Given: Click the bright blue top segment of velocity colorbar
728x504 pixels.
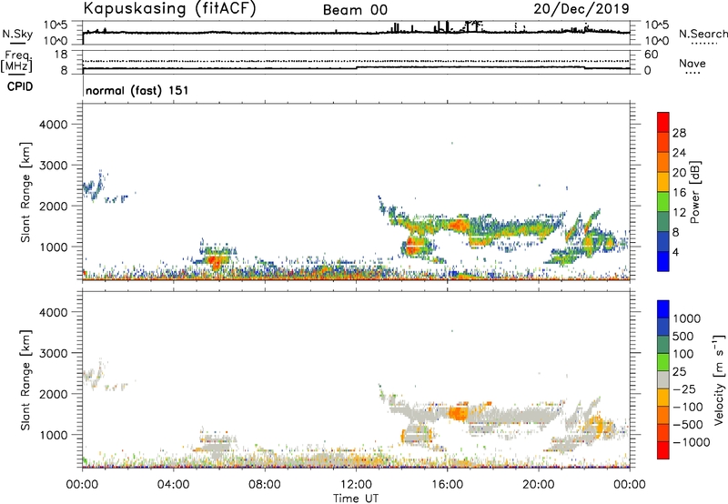Looking at the screenshot, I should tap(663, 309).
